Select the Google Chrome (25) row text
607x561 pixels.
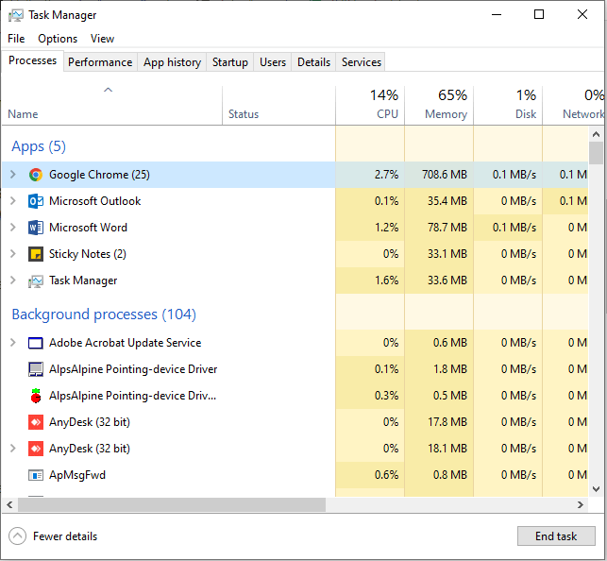click(99, 175)
